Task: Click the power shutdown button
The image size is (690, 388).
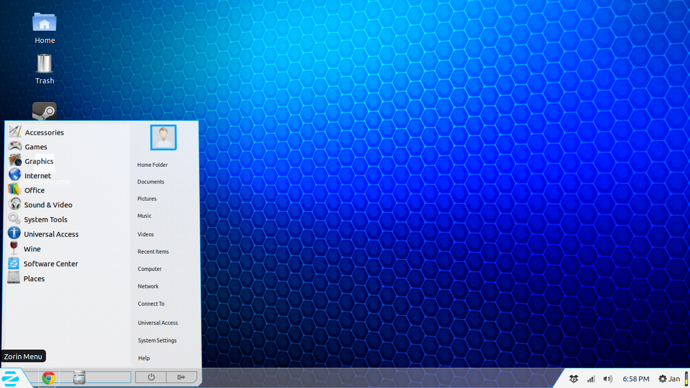Action: point(151,377)
